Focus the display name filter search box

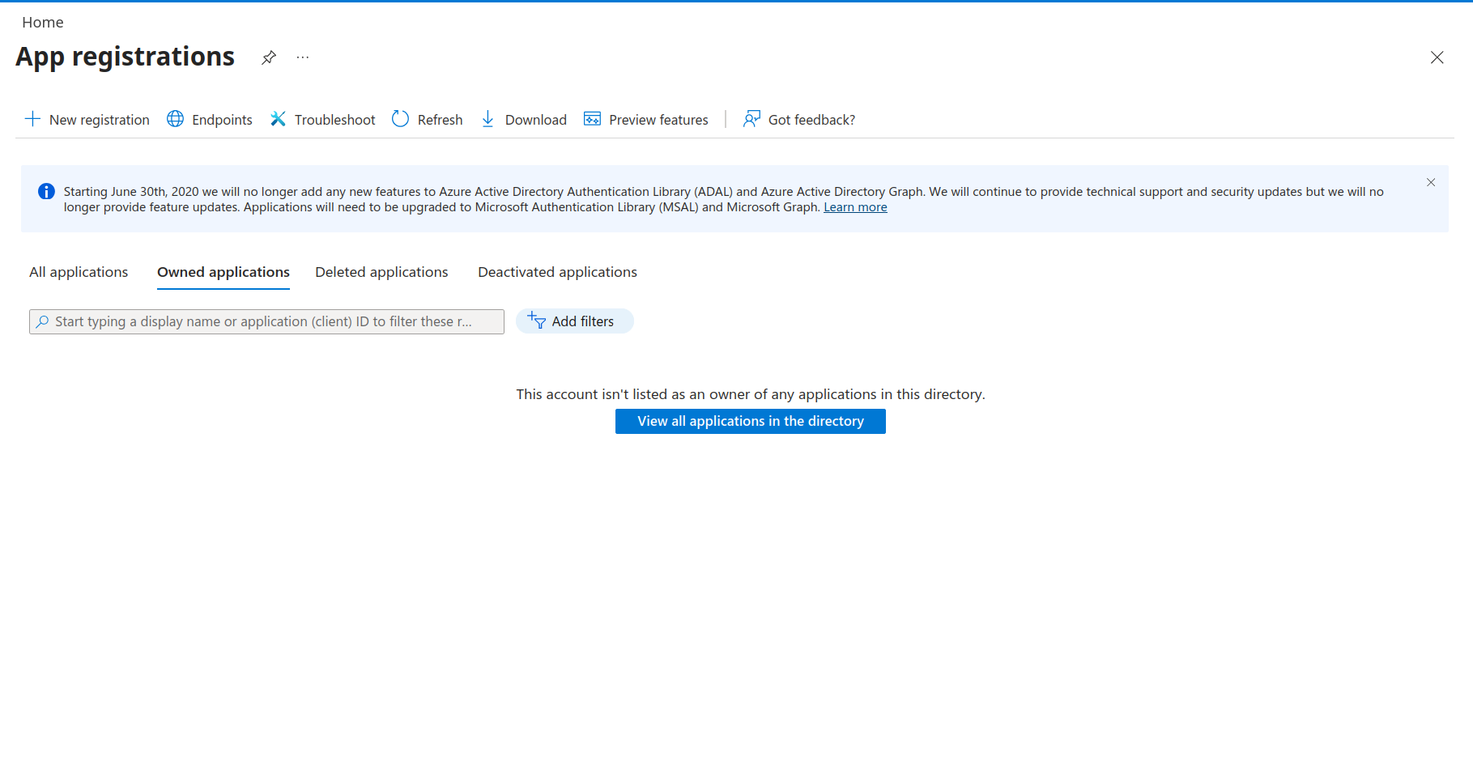coord(266,321)
